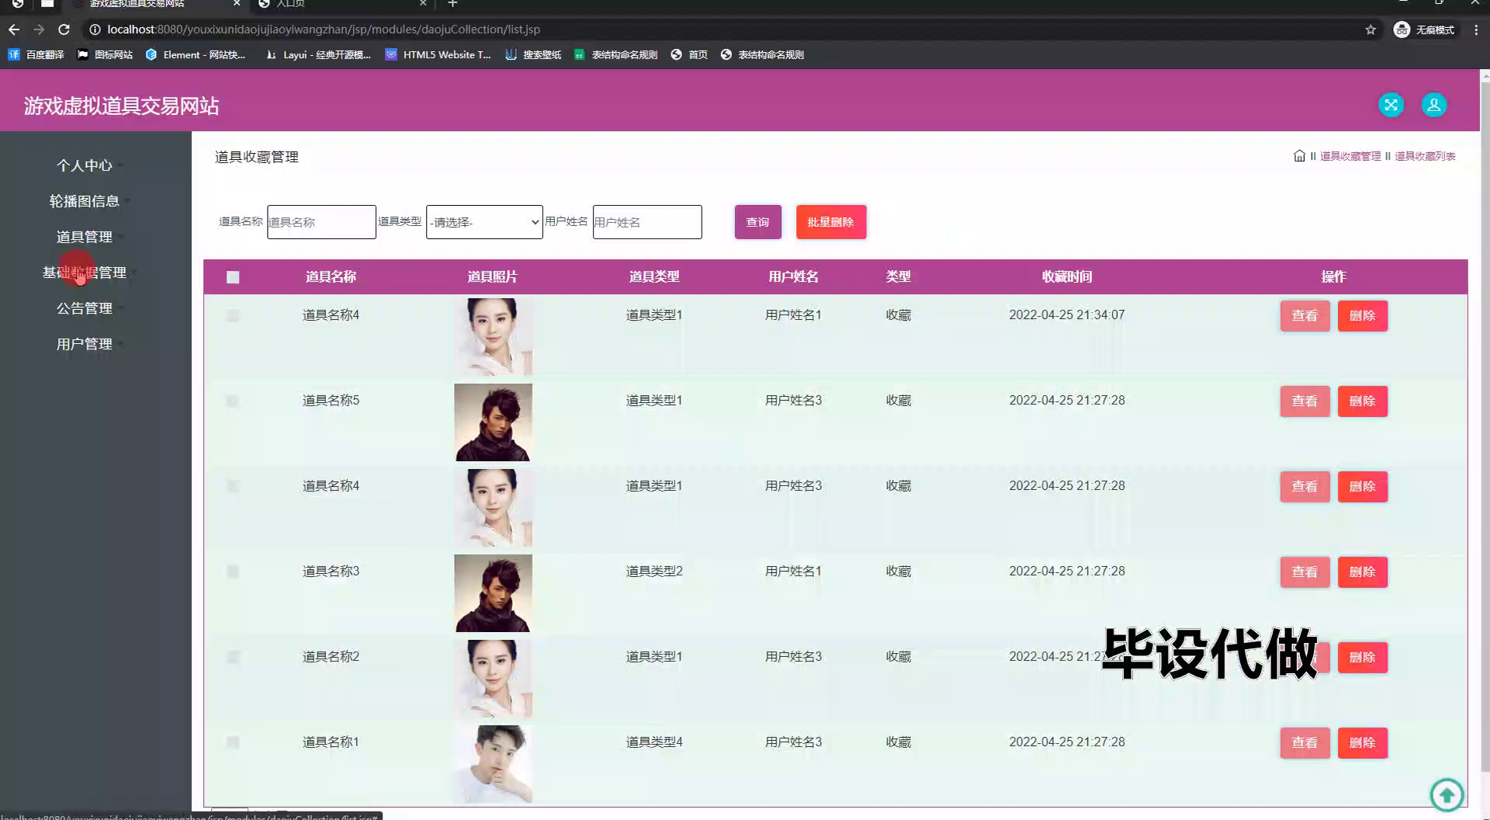Check the row for 道具名称2
1490x820 pixels.
coord(233,658)
